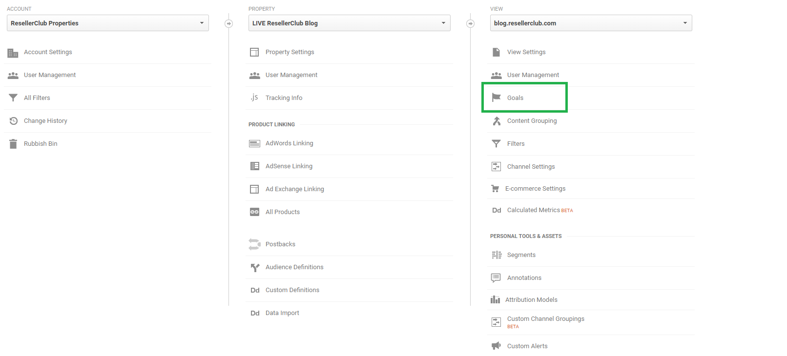
Task: Open the ResellerClub Properties account dropdown
Action: click(x=108, y=23)
